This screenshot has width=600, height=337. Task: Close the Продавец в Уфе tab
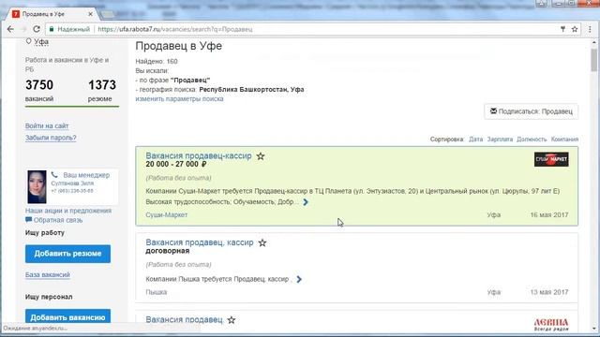coord(90,14)
